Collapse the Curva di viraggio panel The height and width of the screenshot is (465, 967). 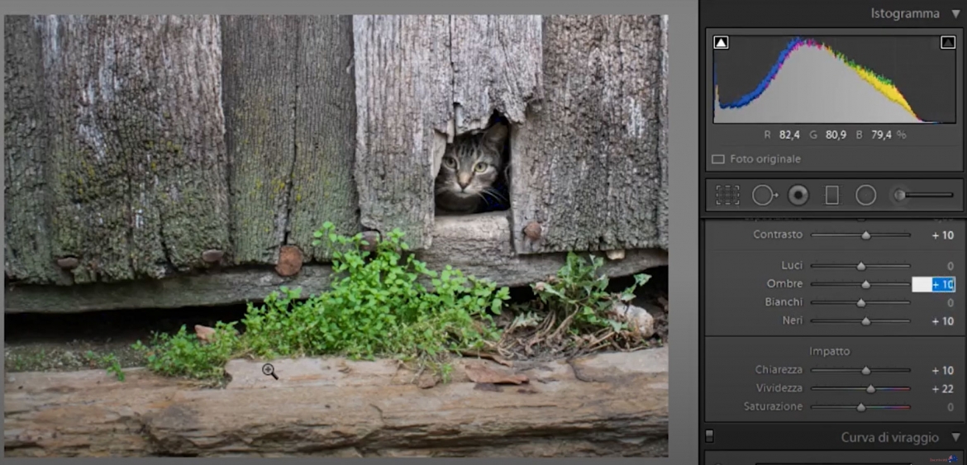955,438
